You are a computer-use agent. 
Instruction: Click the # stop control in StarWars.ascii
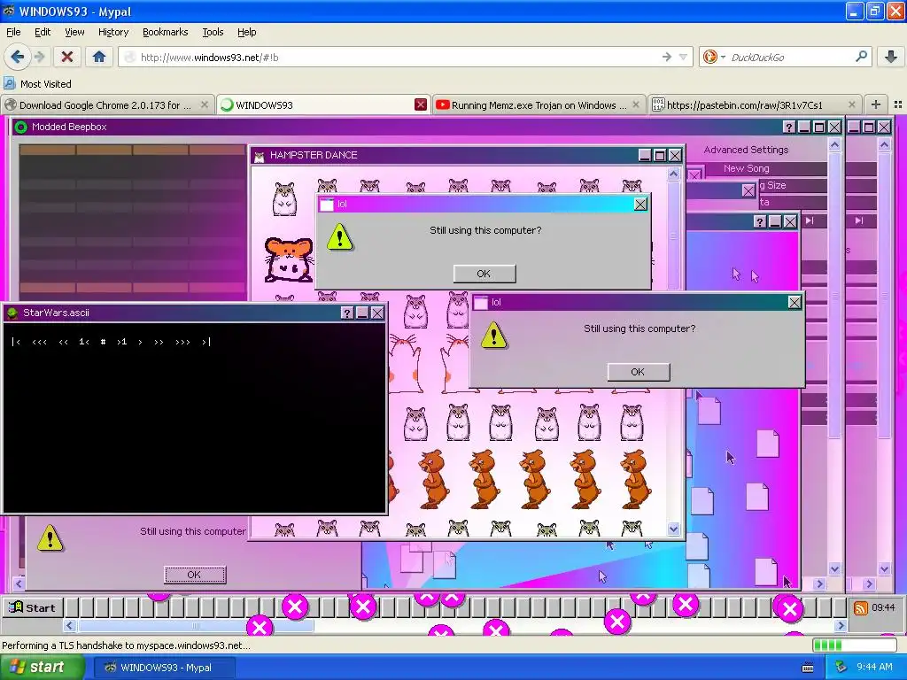tap(103, 342)
